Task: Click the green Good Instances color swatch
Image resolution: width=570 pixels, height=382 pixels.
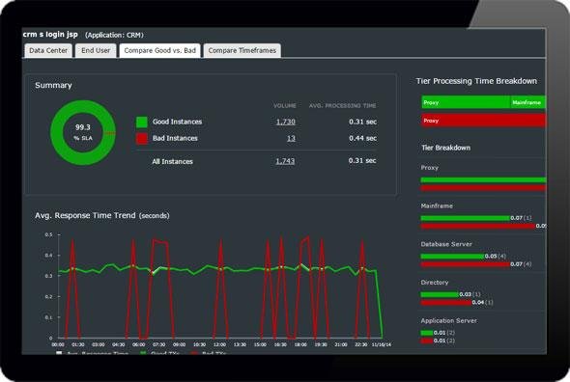Action: click(142, 122)
